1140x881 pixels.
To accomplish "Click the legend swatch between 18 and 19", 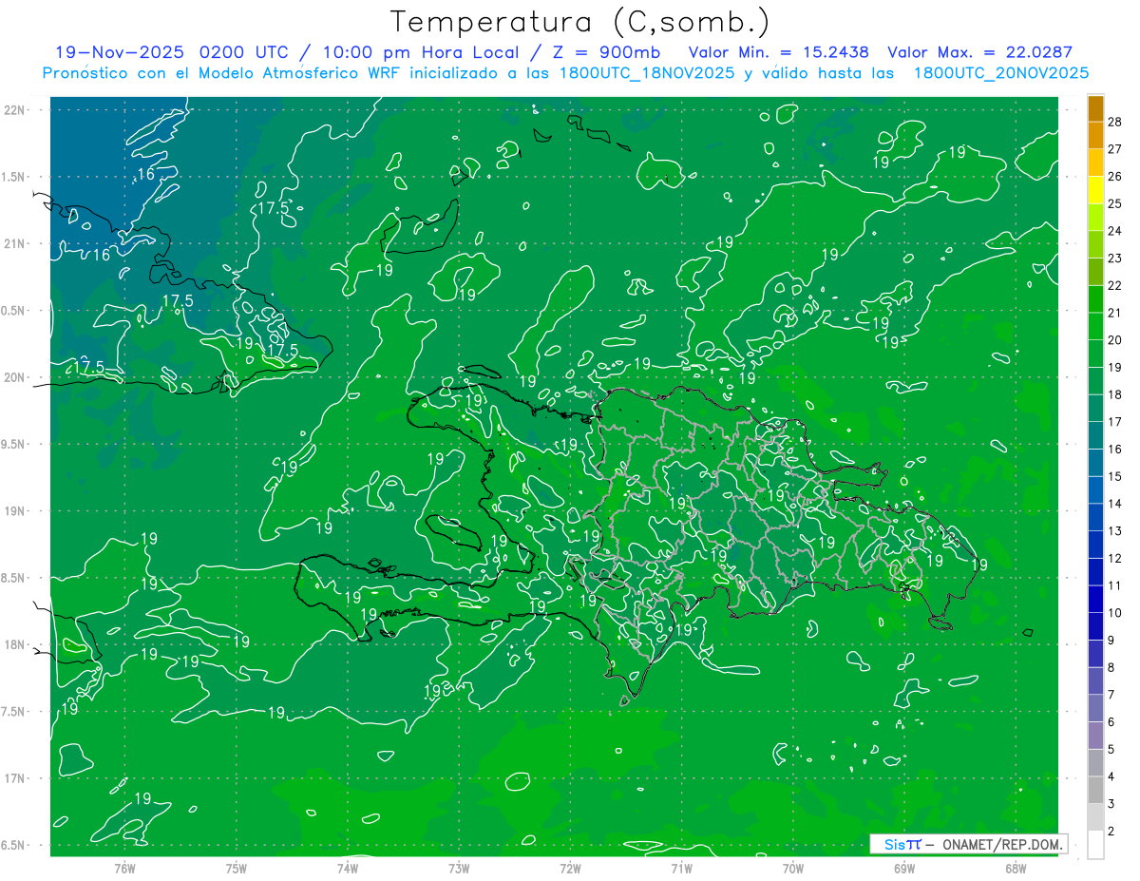I will 1095,381.
